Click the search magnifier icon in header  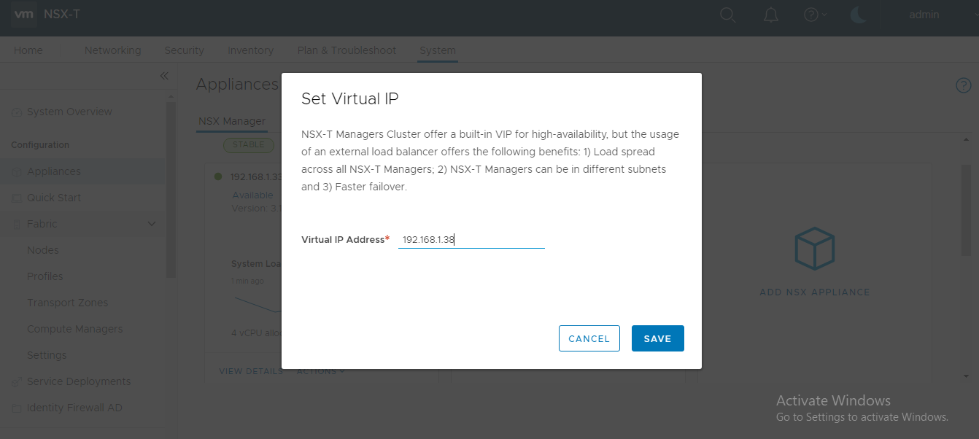[x=727, y=15]
